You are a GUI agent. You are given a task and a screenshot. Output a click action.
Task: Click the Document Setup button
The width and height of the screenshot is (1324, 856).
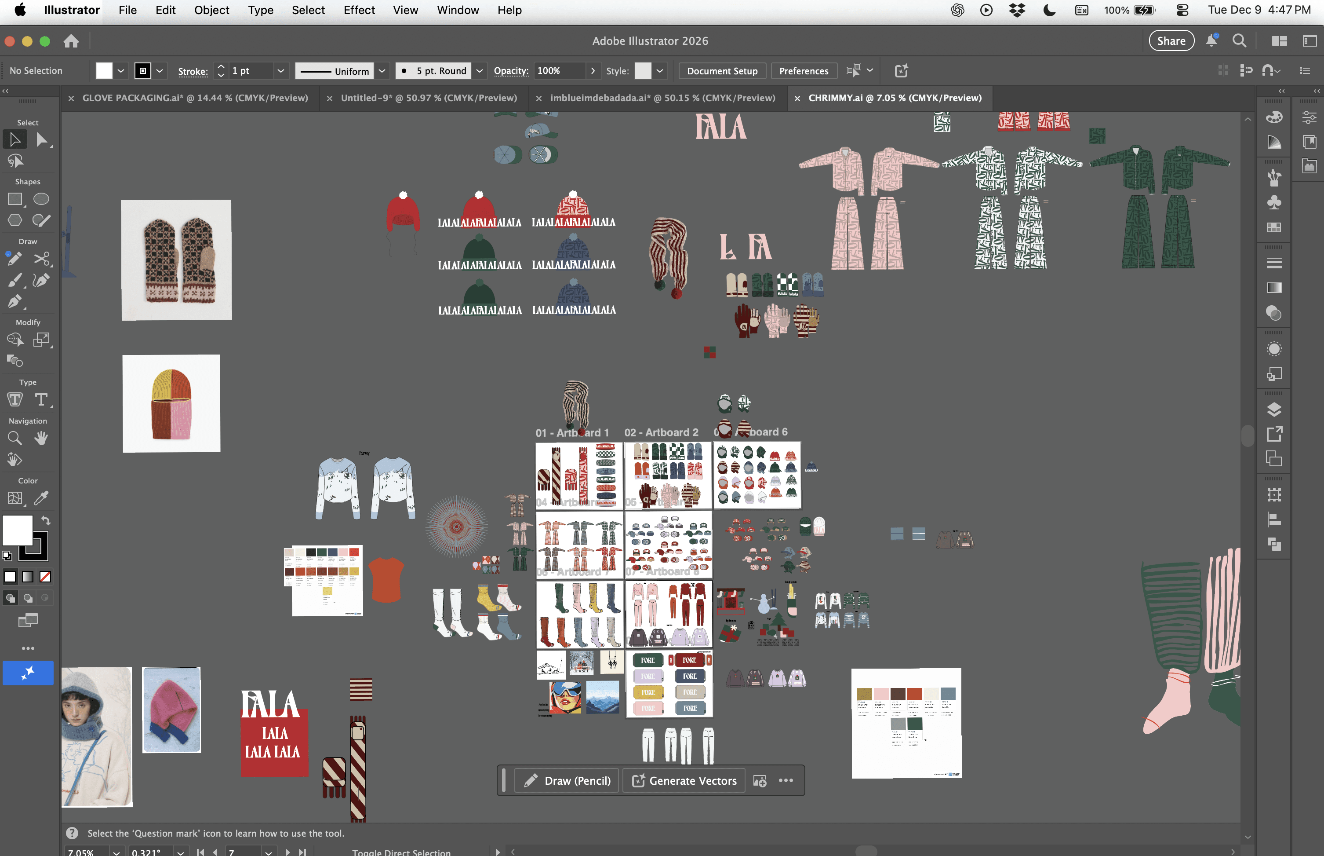722,70
